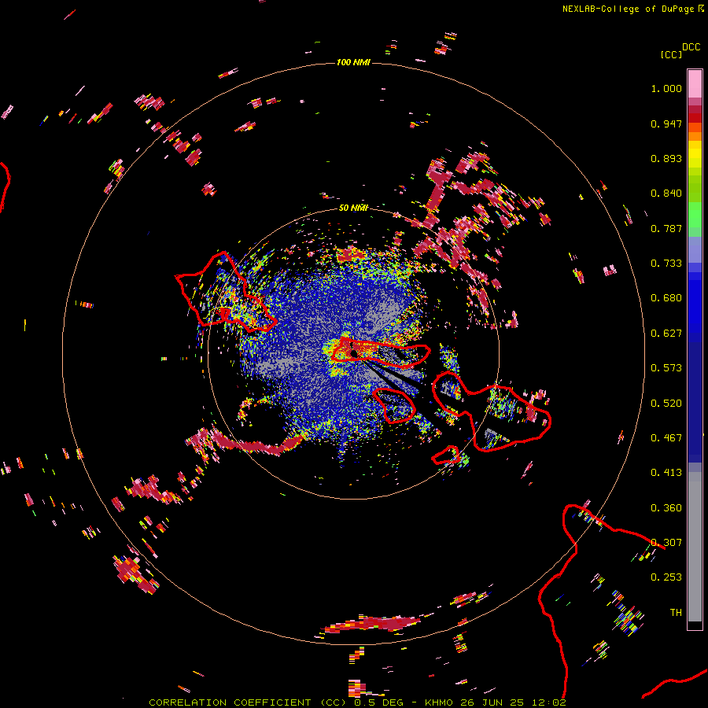Click the 0.787 scale value
Image resolution: width=708 pixels, height=708 pixels.
[666, 228]
